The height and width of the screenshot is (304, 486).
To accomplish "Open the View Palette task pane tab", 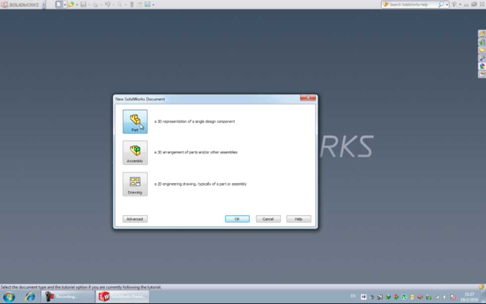I will (482, 58).
